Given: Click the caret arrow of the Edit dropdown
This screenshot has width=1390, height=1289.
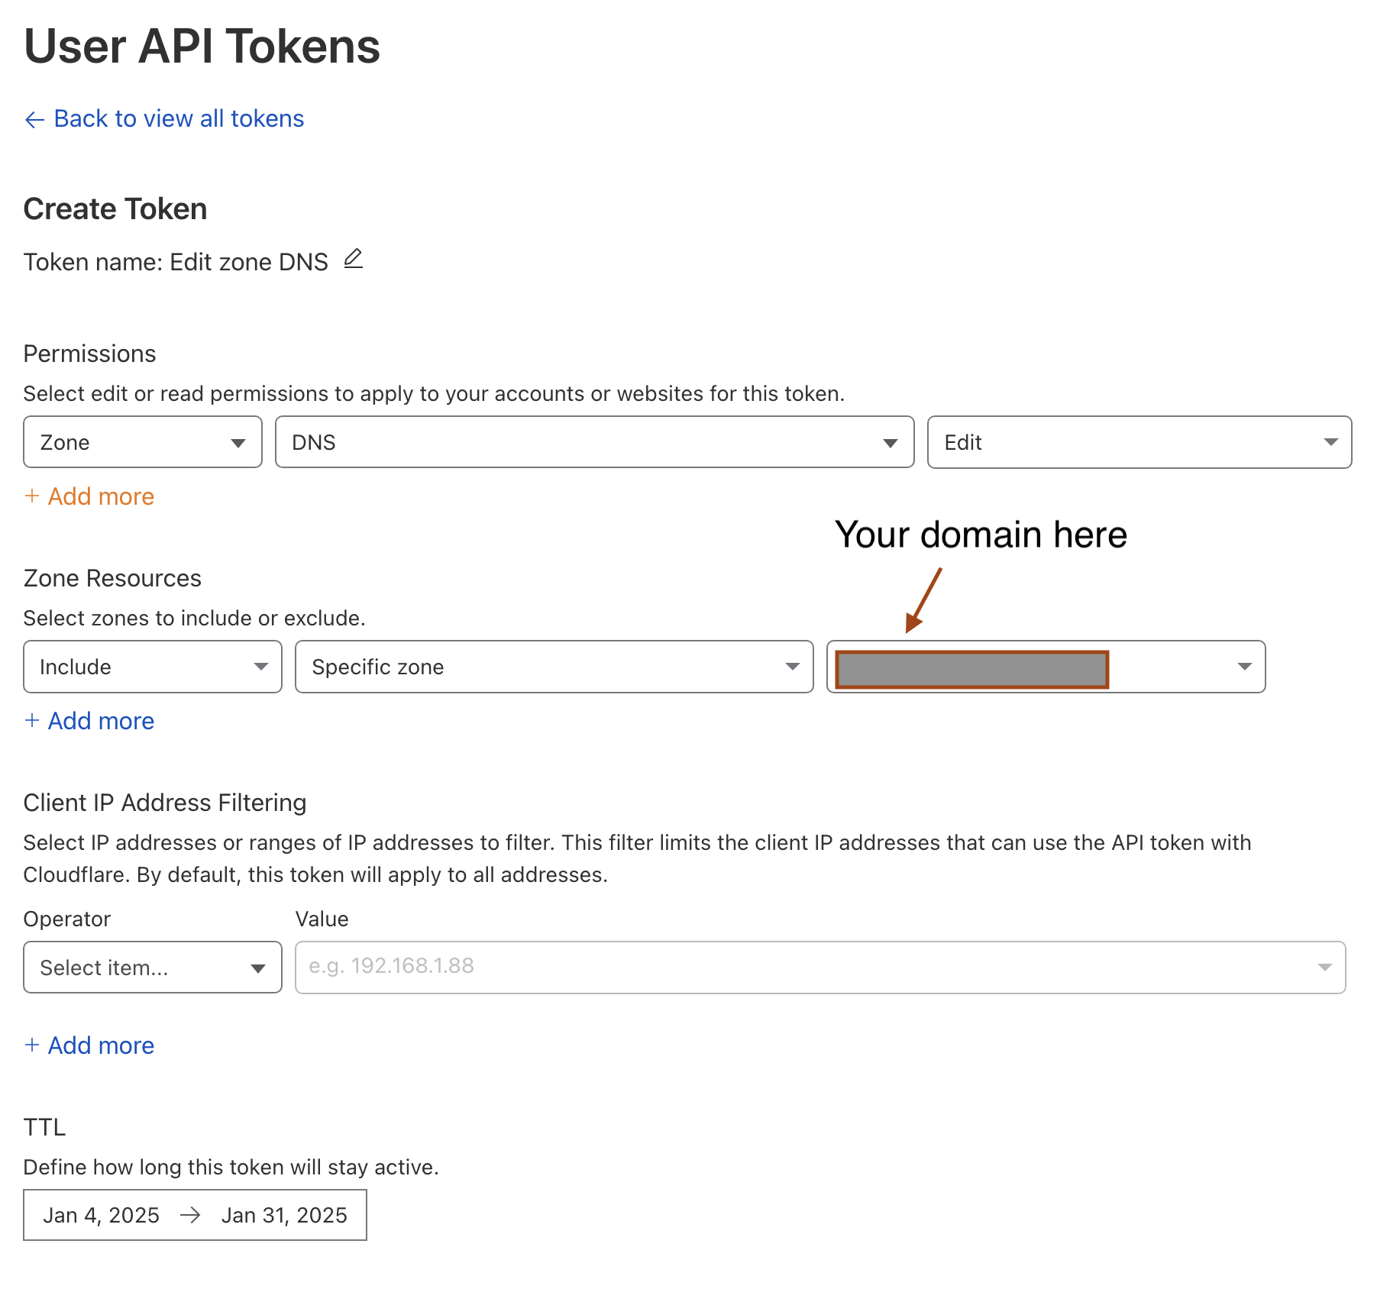Looking at the screenshot, I should pyautogui.click(x=1330, y=442).
